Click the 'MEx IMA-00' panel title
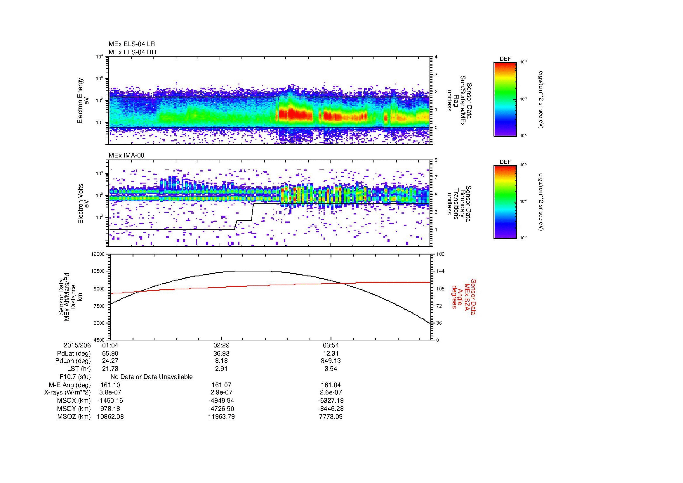 click(126, 155)
